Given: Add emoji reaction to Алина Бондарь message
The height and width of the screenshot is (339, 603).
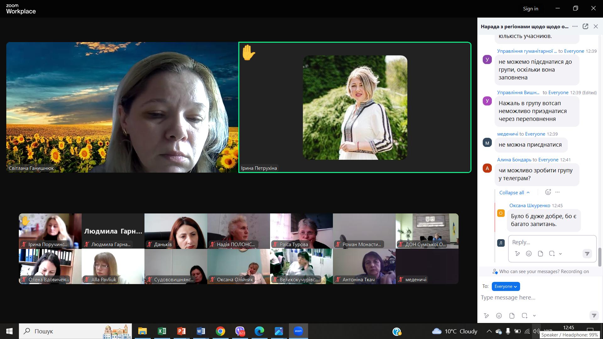Looking at the screenshot, I should (548, 192).
